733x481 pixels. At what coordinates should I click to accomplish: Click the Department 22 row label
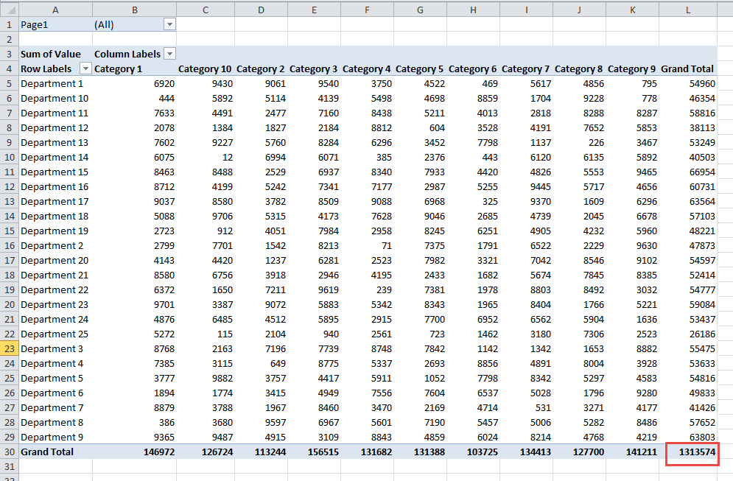tap(55, 289)
